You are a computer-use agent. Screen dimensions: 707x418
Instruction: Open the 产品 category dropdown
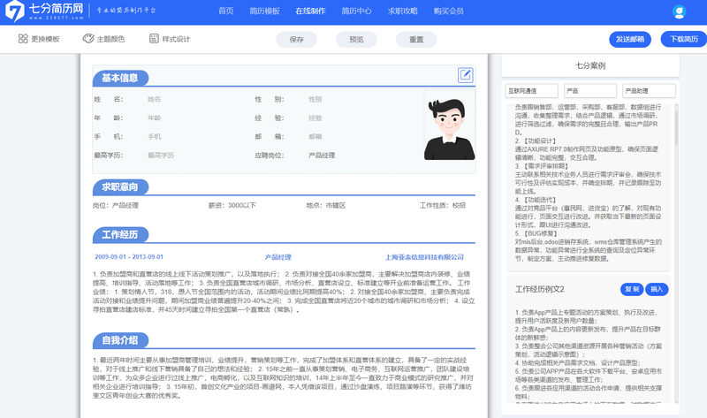click(x=590, y=91)
